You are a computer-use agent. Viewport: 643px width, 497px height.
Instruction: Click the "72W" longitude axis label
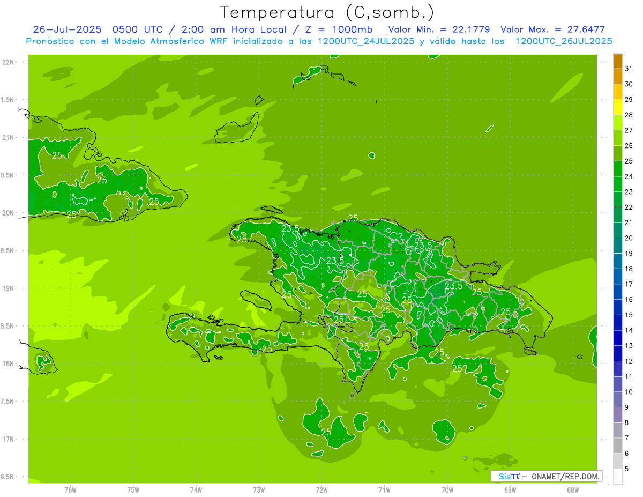pos(322,490)
